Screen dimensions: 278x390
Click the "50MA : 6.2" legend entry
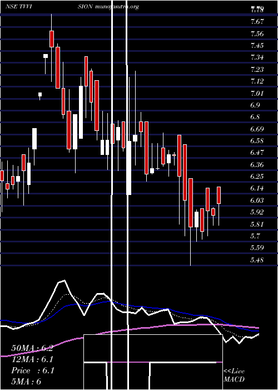[x=32, y=348]
